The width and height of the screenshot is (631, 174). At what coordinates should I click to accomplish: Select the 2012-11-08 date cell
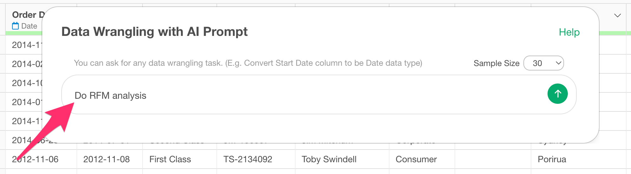106,159
